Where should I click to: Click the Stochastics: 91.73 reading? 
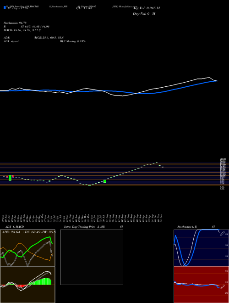[15, 23]
